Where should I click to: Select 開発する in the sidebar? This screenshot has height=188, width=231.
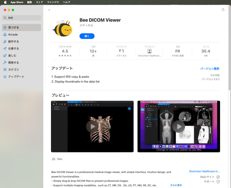click(21, 63)
